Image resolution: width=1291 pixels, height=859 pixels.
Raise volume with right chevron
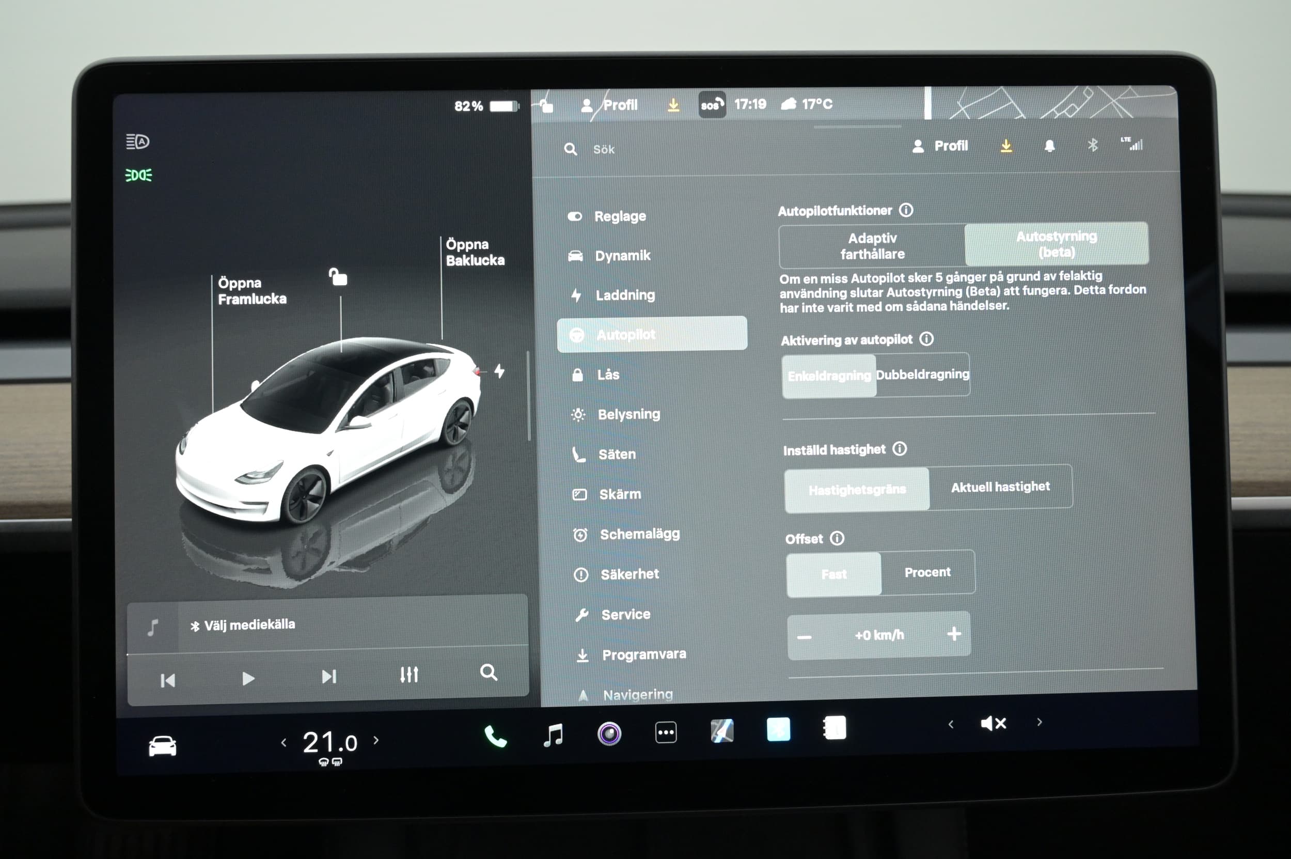coord(1039,722)
